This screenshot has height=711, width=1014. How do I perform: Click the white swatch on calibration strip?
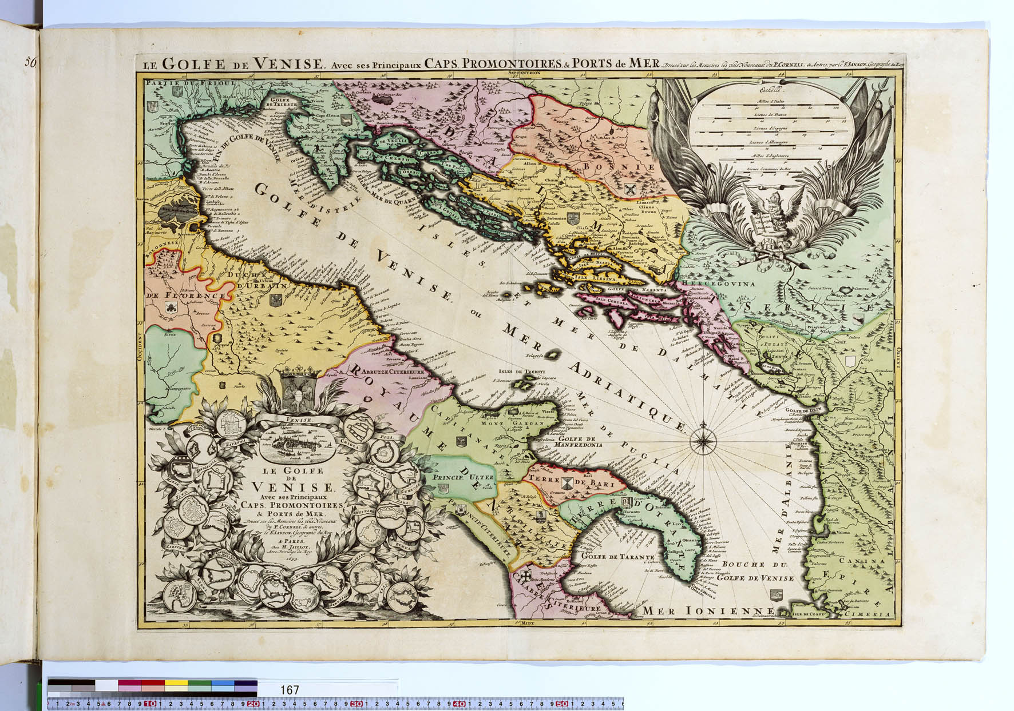coord(106,685)
